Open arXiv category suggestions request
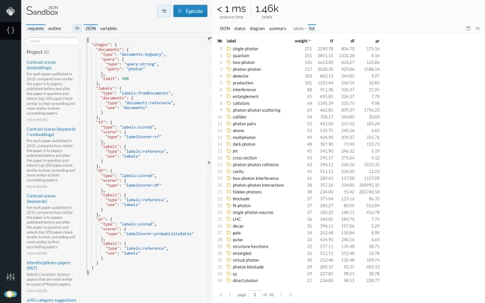 [x=51, y=300]
